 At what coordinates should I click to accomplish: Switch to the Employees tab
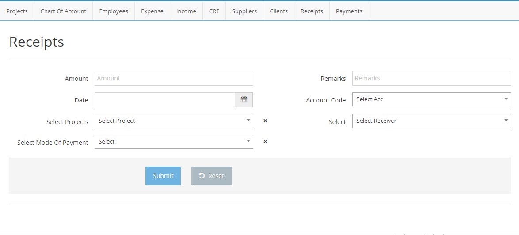pos(114,11)
